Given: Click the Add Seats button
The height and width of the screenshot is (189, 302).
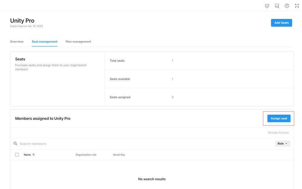Looking at the screenshot, I should point(281,23).
